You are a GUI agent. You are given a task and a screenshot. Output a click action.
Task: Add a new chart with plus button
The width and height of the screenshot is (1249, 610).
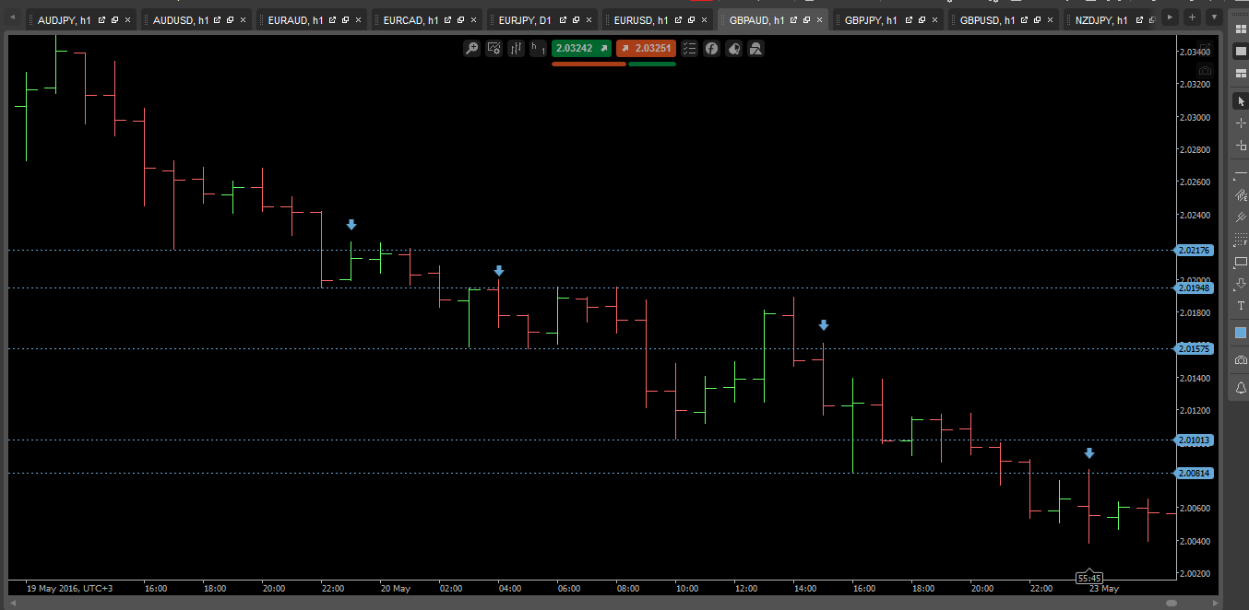click(1192, 17)
